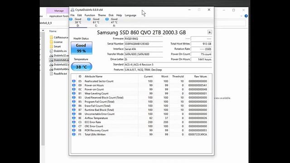The image size is (290, 163).
Task: Click the Serial Number field
Action: (144, 44)
